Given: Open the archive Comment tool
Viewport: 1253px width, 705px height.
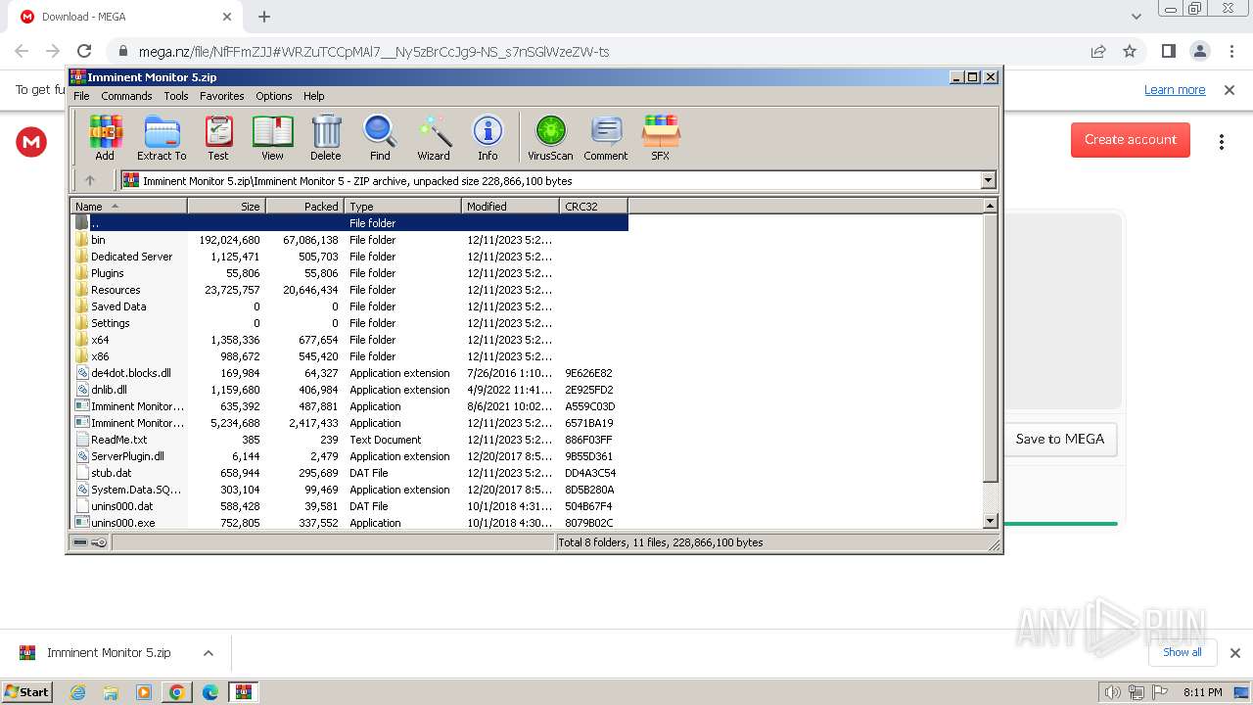Looking at the screenshot, I should (x=606, y=137).
